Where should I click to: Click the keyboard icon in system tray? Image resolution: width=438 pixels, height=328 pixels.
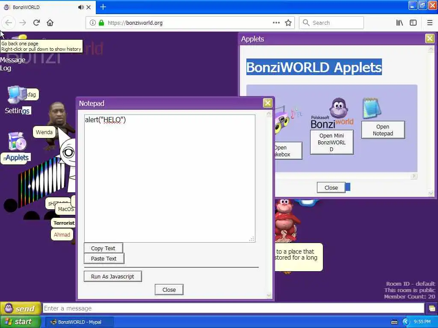[394, 322]
